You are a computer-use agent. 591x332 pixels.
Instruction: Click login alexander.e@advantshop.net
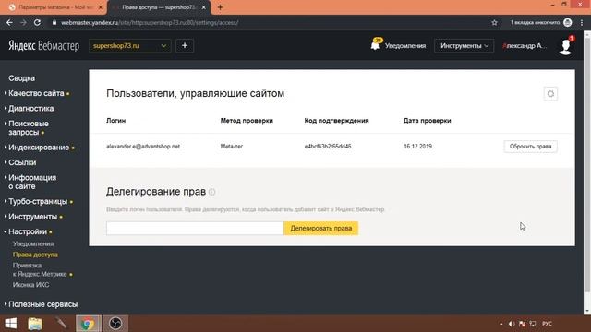143,147
